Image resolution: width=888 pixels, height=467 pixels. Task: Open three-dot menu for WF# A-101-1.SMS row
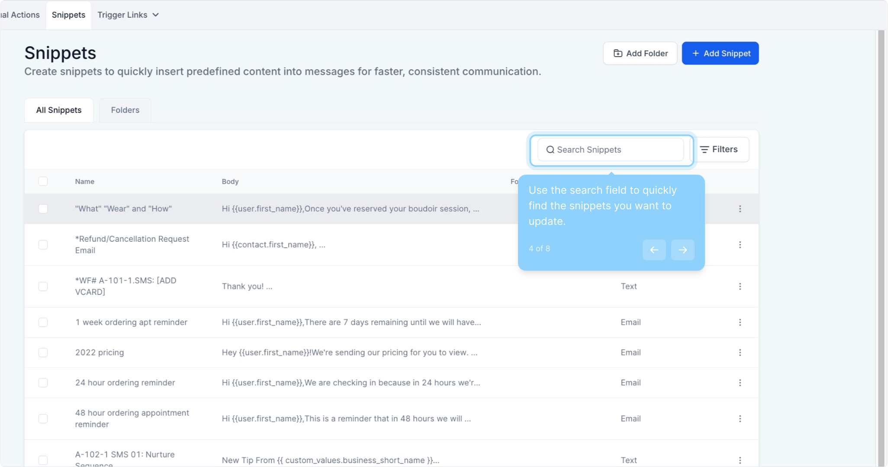740,286
